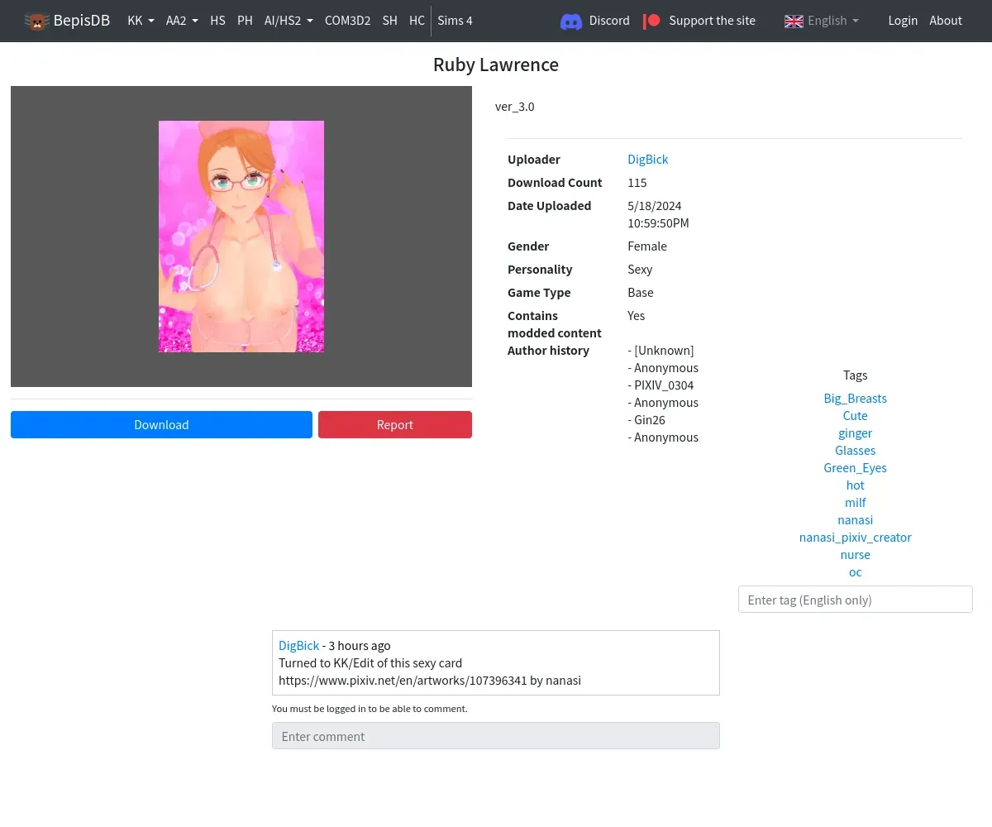Open the Discord link text
Viewport: 992px width, 827px height.
609,21
